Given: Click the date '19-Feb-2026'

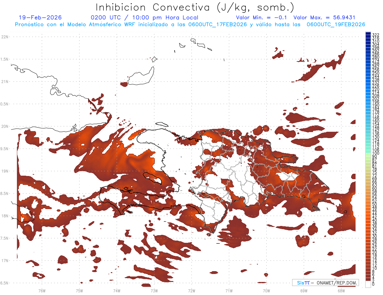Looking at the screenshot, I should (x=40, y=18).
